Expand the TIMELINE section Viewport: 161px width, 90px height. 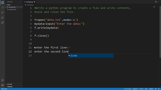(14, 87)
